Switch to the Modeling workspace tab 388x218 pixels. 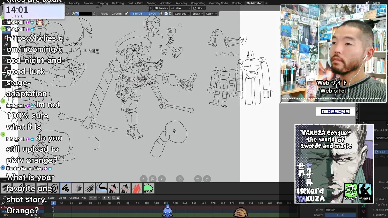point(74,3)
